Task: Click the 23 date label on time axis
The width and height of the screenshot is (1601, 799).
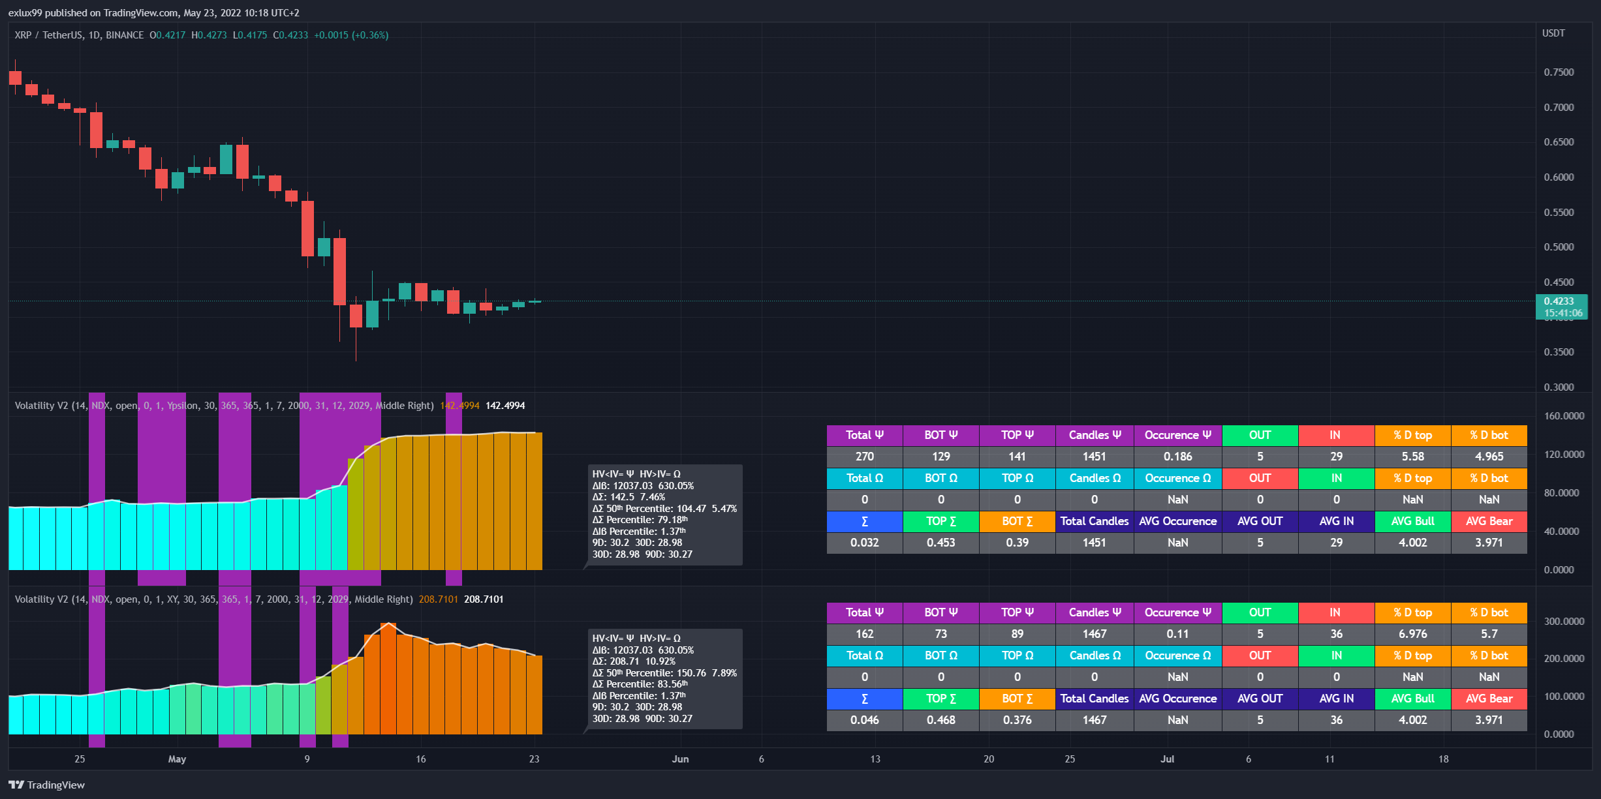Action: [535, 759]
